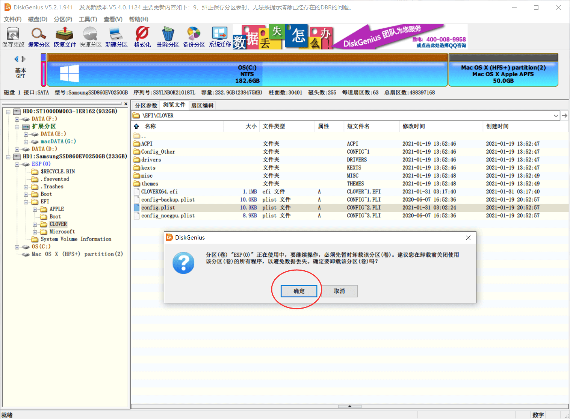Close the left disk tree panel
Viewport: 570px width, 419px height.
point(126,104)
